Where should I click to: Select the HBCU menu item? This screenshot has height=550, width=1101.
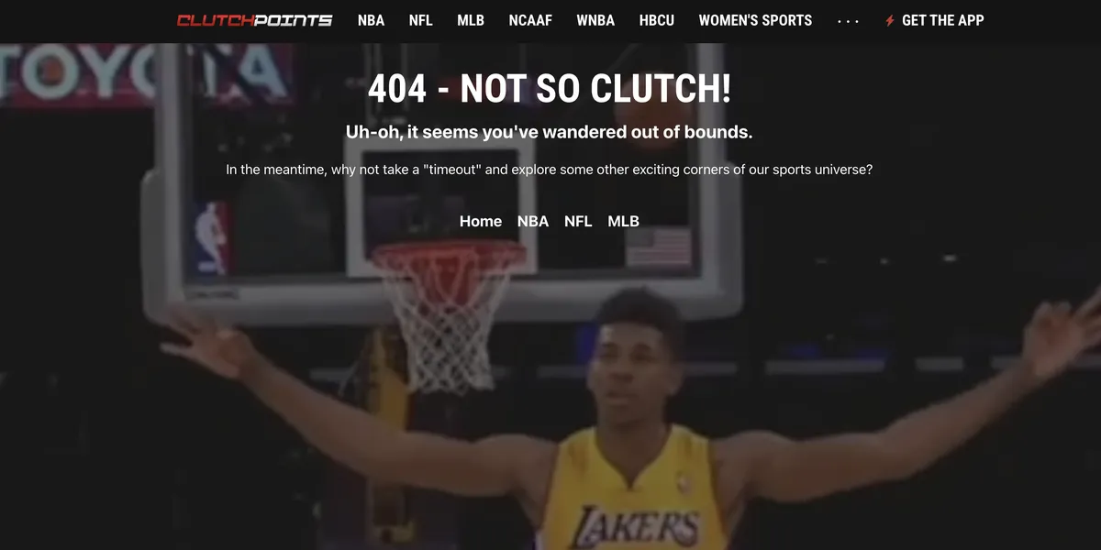tap(656, 20)
